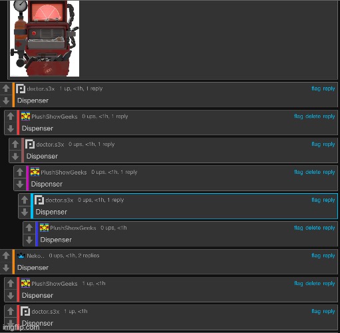Click PlushShowGeeks star avatar in magenta-barred comment
The height and width of the screenshot is (333, 340).
35,172
